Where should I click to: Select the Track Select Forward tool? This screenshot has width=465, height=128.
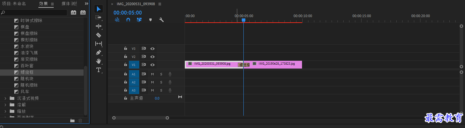(x=99, y=17)
